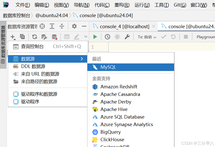215x147 pixels.
Task: Choose BigQuery data source
Action: click(131, 132)
